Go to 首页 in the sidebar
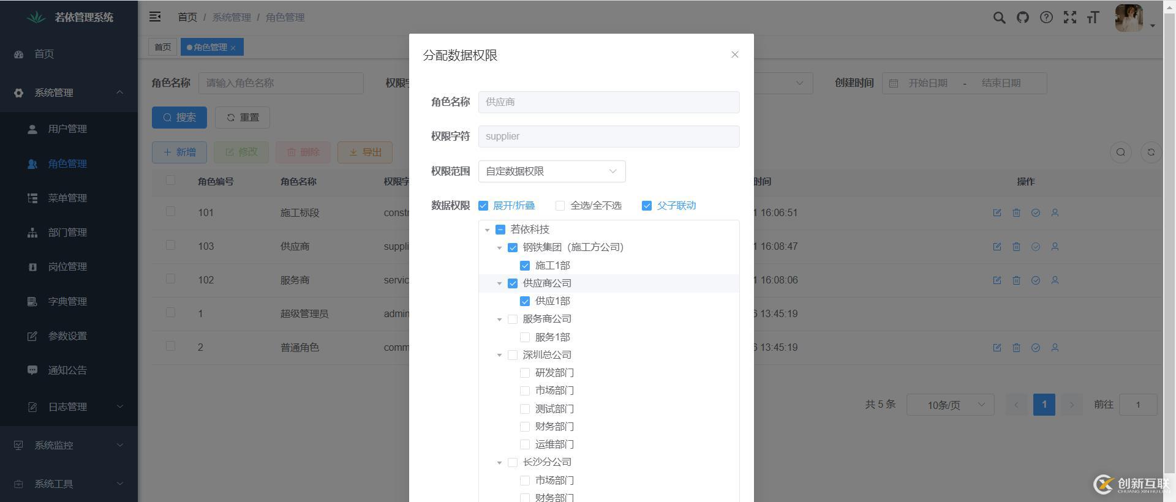This screenshot has height=502, width=1176. click(69, 54)
